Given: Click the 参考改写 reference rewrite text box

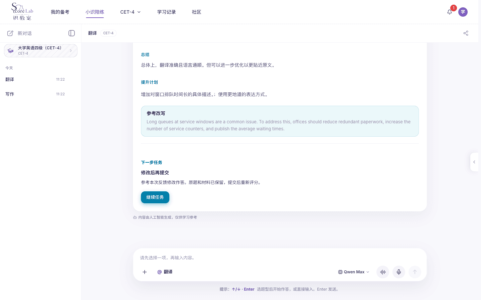Looking at the screenshot, I should tap(280, 121).
